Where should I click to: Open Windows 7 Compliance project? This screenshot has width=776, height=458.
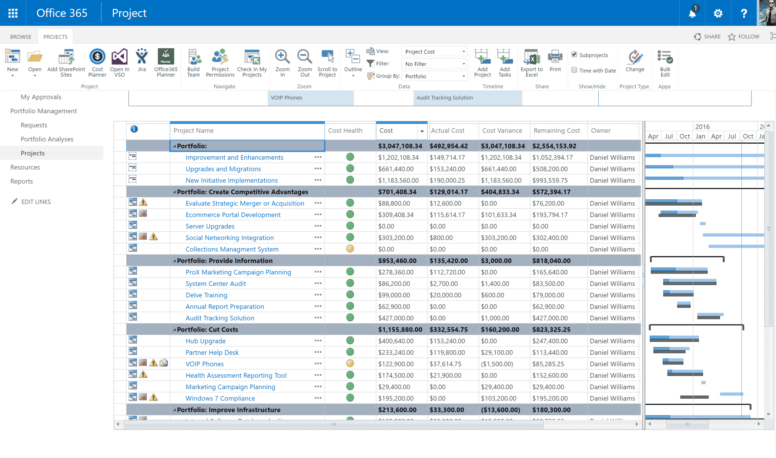coord(220,398)
